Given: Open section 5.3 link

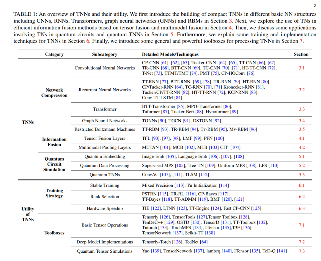Looking at the screenshot, I should pyautogui.click(x=302, y=175).
